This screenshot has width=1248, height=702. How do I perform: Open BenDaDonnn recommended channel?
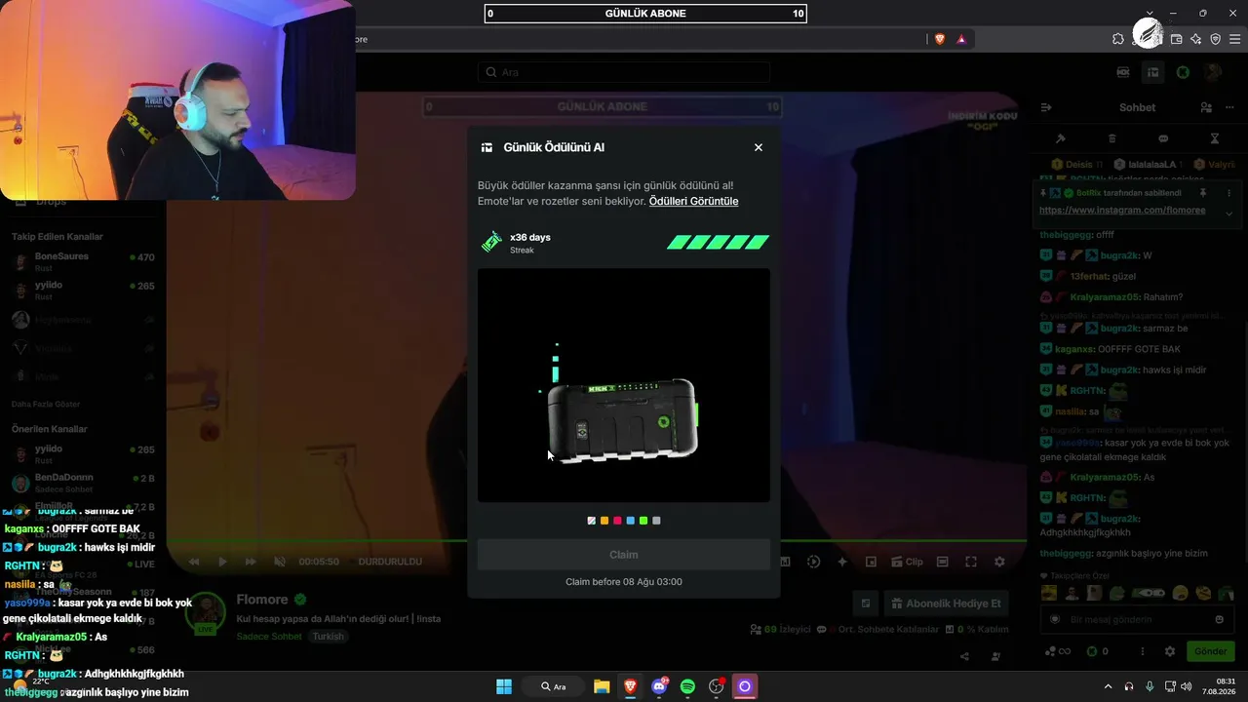pos(83,483)
